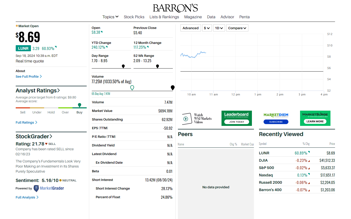Expand the Analyst Ratings heading
The width and height of the screenshot is (351, 219).
38,91
